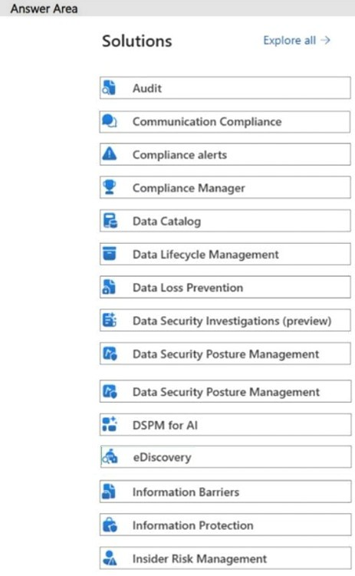Click the Data Lifecycle Management archive icon
The height and width of the screenshot is (576, 355).
coord(110,253)
